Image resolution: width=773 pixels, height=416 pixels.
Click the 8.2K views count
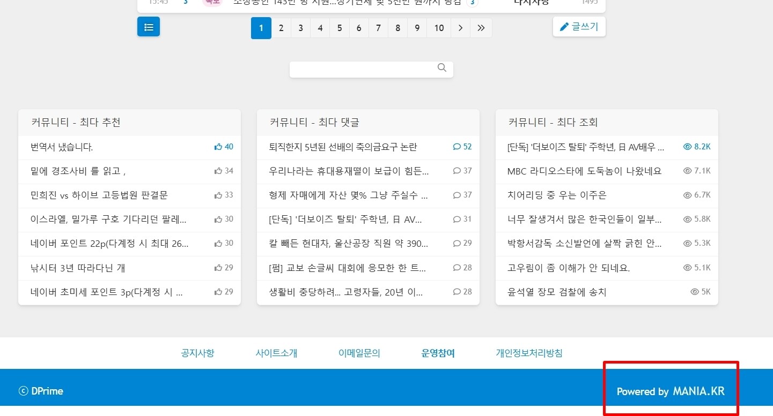click(x=697, y=147)
